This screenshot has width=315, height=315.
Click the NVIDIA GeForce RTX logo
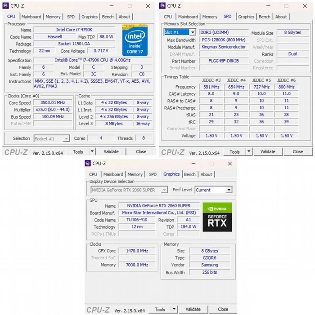click(x=217, y=217)
